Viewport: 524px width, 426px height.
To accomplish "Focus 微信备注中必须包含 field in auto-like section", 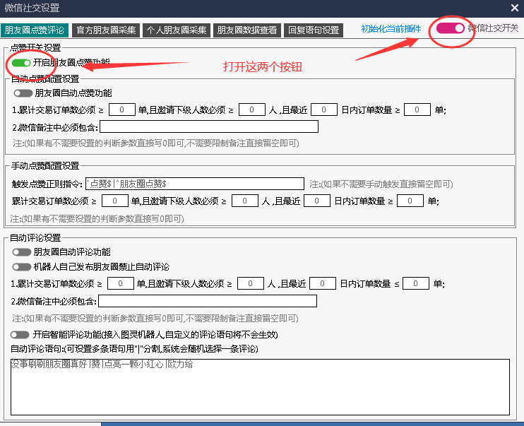I will point(209,127).
